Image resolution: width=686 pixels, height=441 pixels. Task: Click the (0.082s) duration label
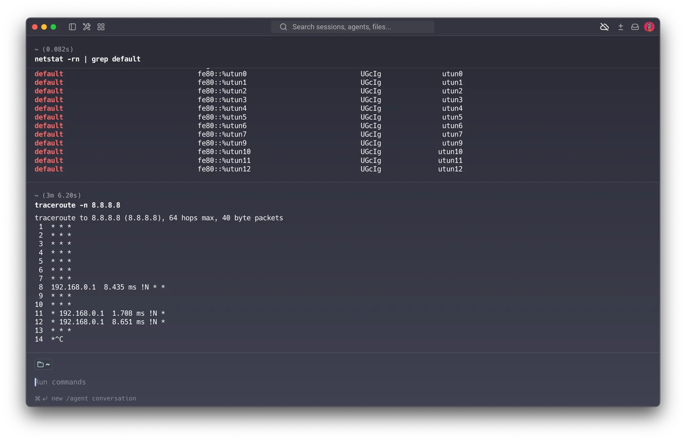pyautogui.click(x=58, y=49)
